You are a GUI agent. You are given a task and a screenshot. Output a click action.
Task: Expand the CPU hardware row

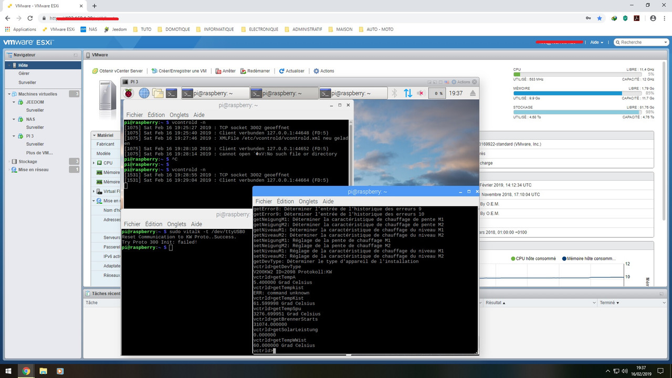94,163
